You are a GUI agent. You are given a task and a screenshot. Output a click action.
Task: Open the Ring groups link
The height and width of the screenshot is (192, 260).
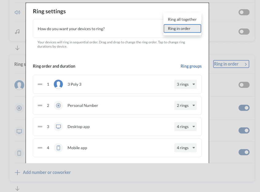point(191,66)
